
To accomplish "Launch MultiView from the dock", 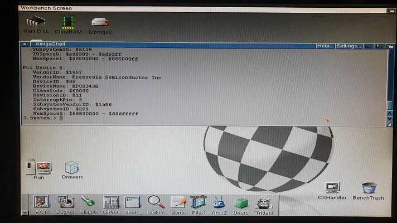I will coord(156,203).
